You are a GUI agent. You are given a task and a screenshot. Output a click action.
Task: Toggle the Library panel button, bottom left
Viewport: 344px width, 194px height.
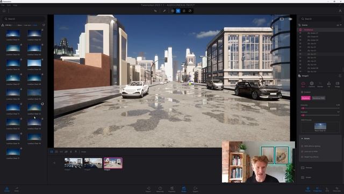[7, 189]
